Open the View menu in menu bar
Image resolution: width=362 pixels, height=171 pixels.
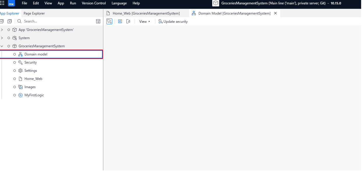tap(48, 3)
